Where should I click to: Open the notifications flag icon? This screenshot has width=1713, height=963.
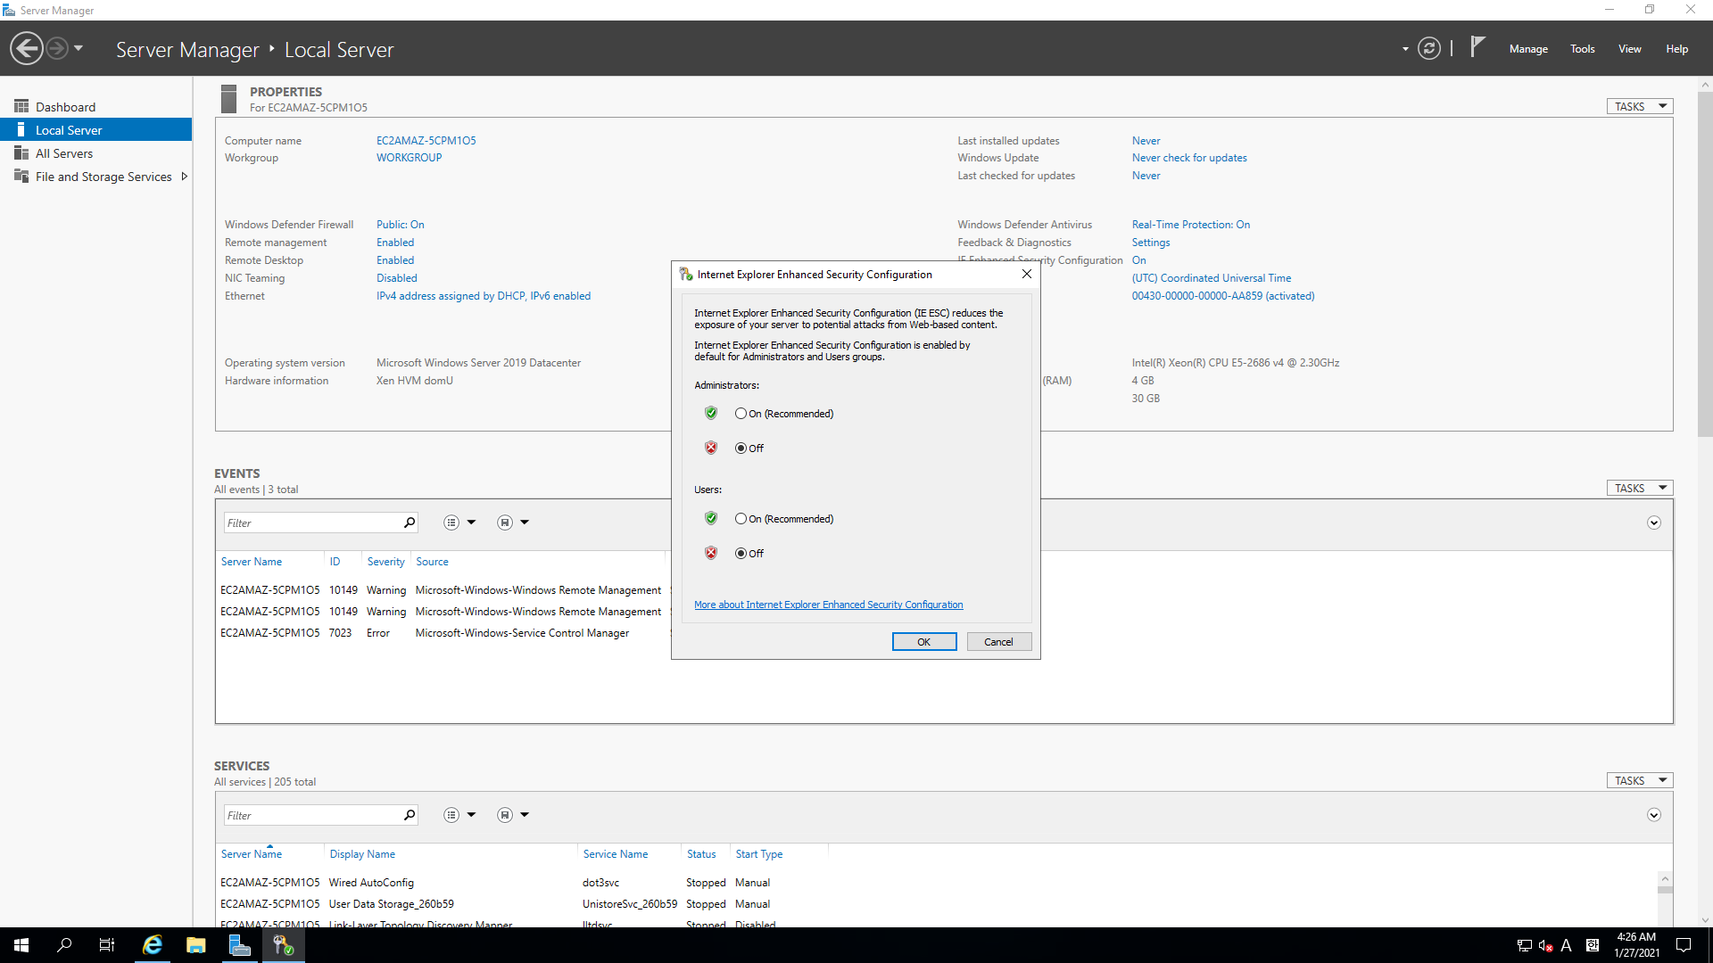1477,46
